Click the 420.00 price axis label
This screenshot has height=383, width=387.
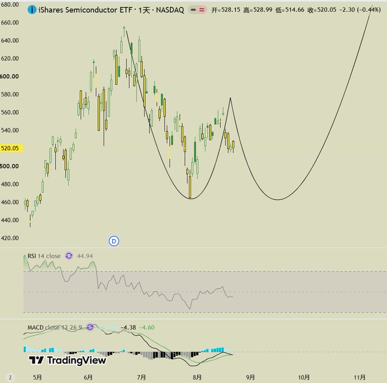click(x=10, y=238)
